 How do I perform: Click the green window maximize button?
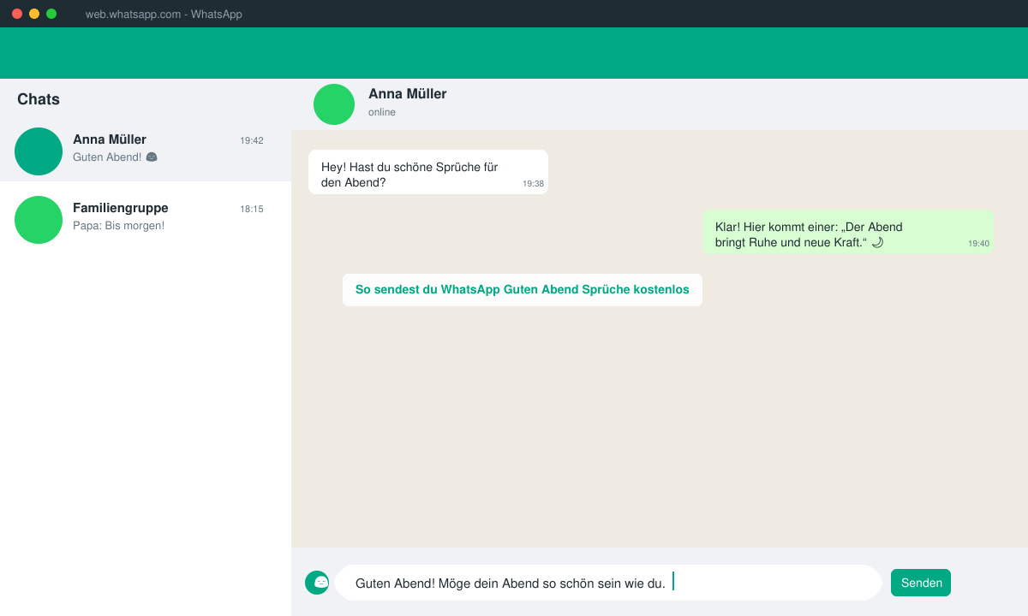point(51,14)
